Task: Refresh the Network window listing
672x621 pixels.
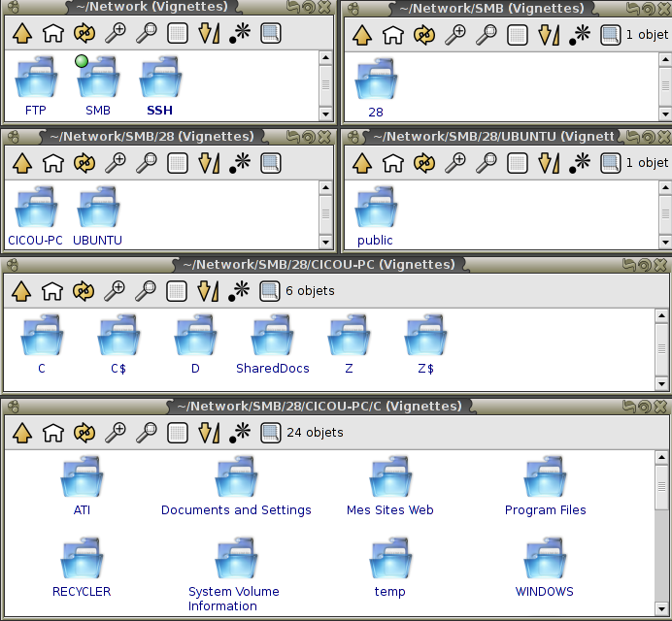Action: 84,33
